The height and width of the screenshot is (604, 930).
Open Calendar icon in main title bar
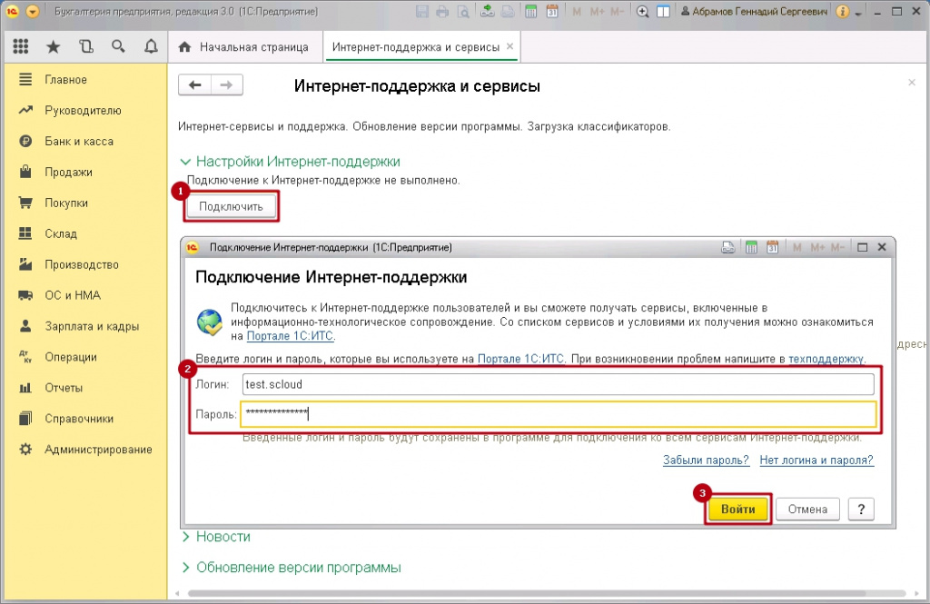pyautogui.click(x=552, y=11)
